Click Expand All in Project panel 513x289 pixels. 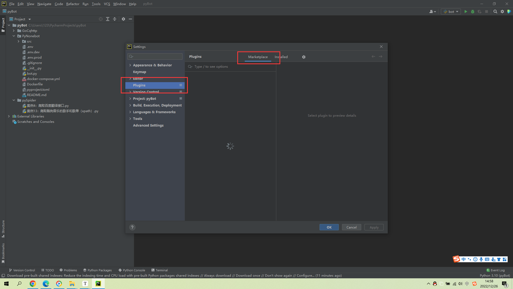108,19
